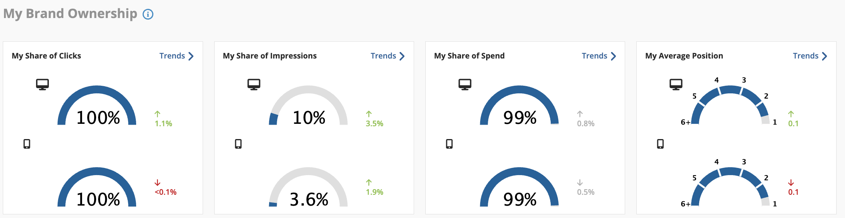Expand chevron arrow next to Average Position Trends
Image resolution: width=845 pixels, height=218 pixels.
tap(825, 56)
